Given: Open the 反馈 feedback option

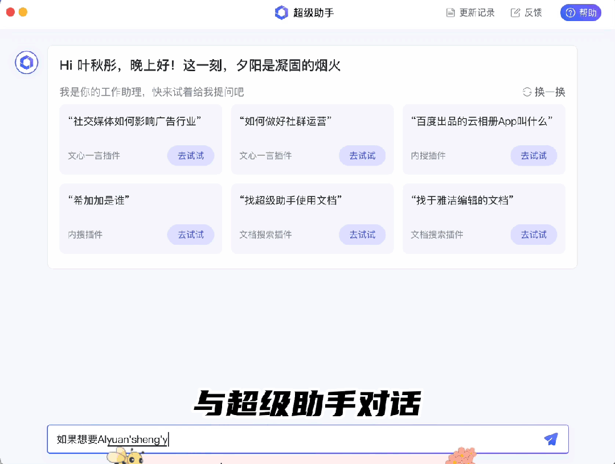Looking at the screenshot, I should (526, 13).
